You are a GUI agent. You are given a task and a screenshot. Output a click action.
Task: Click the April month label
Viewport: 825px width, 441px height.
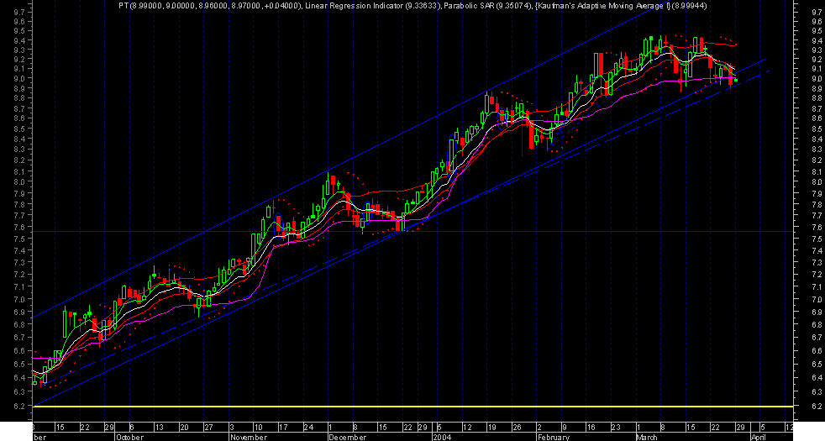point(758,438)
